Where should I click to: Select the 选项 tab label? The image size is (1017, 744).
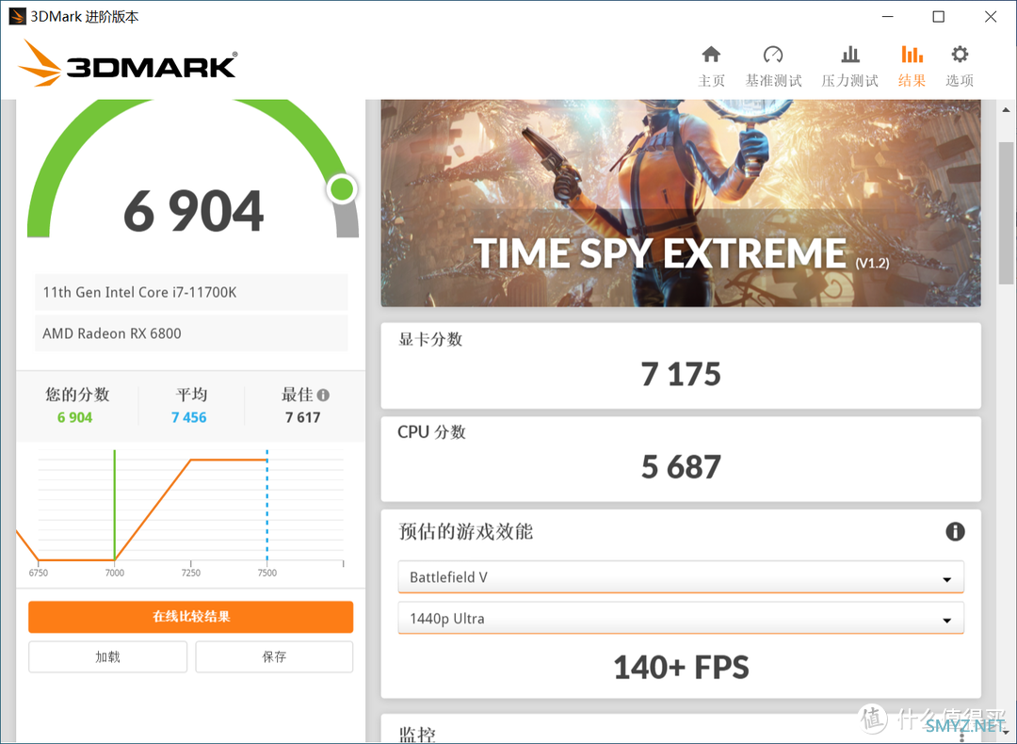pyautogui.click(x=960, y=80)
